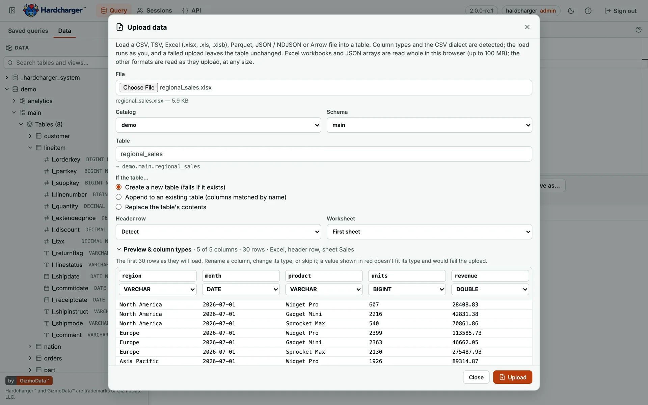Click the Hardcharger logo

54,10
